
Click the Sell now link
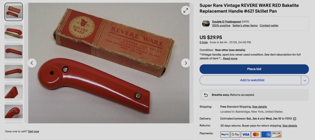[34, 131]
